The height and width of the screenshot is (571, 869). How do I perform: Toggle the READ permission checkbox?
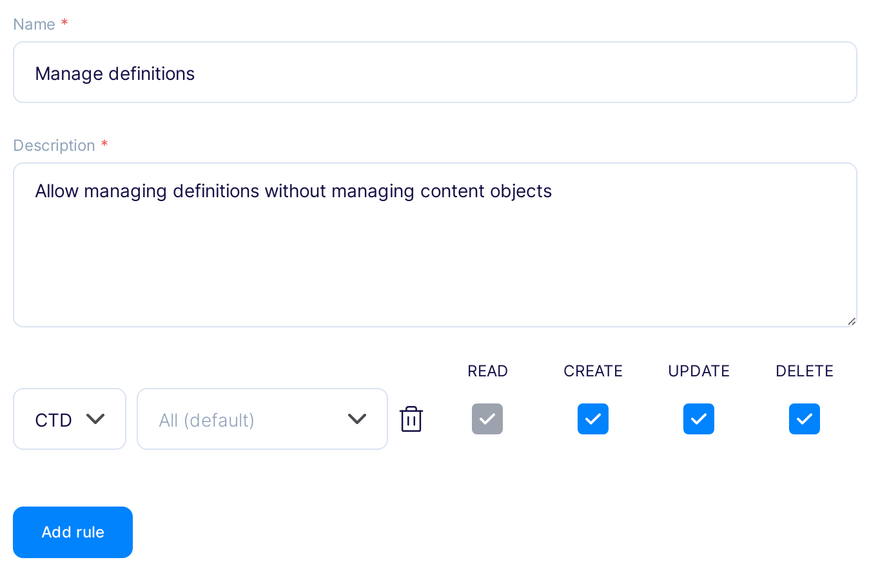[x=487, y=419]
